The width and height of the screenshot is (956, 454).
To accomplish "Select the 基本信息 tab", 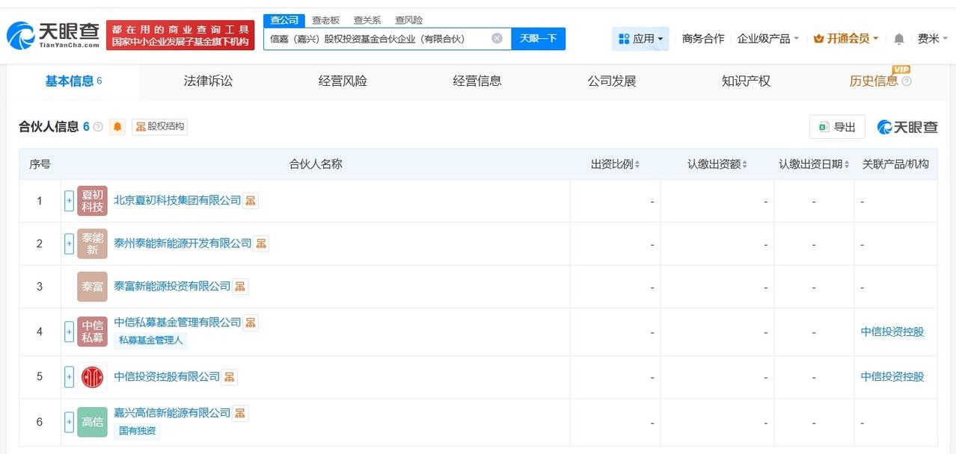I will 73,81.
